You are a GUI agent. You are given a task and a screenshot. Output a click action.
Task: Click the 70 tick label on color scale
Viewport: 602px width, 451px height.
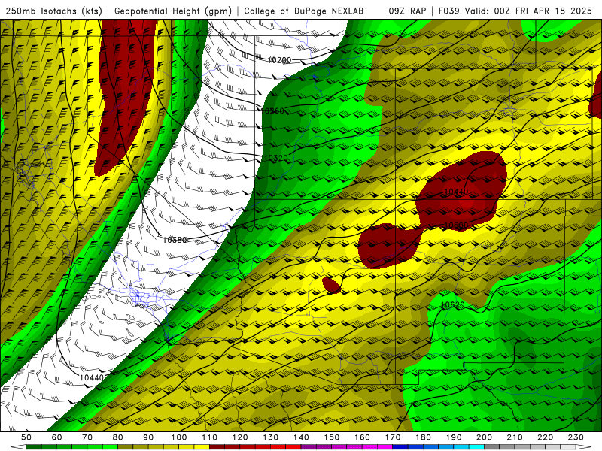pyautogui.click(x=87, y=437)
